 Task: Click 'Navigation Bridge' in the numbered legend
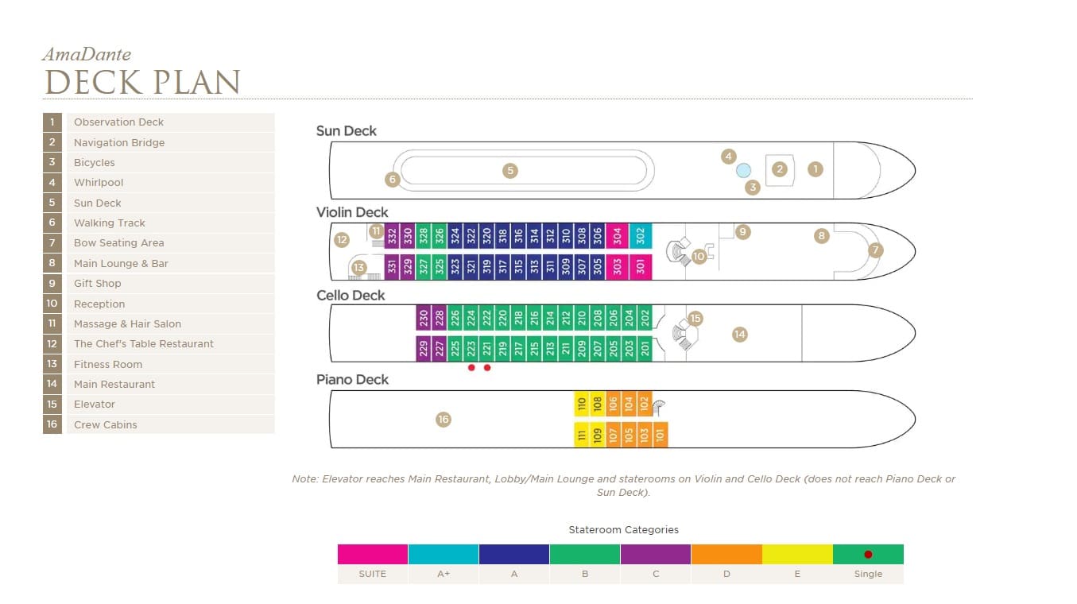coord(119,143)
